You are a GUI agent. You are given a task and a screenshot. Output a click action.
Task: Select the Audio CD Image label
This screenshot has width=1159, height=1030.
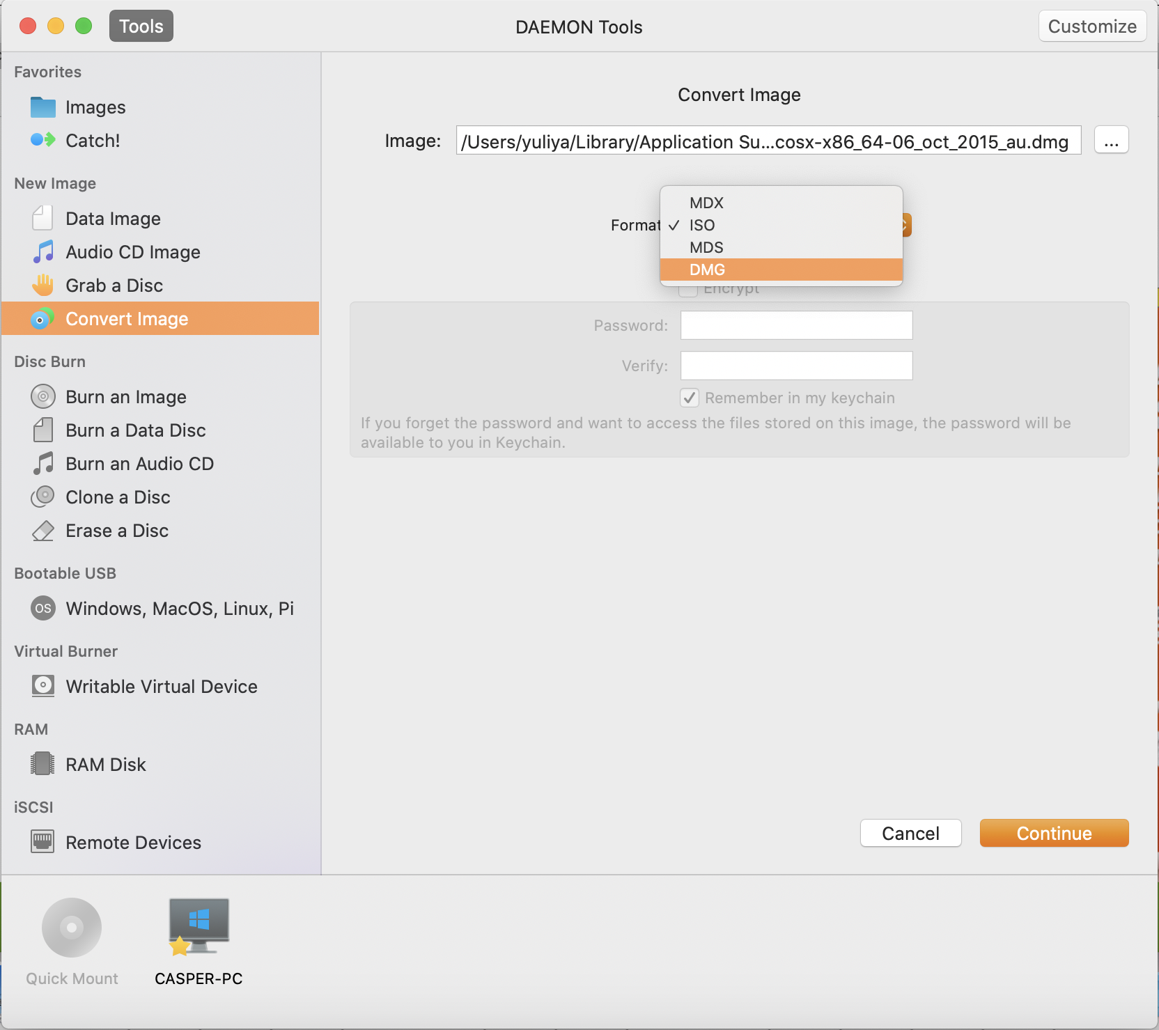click(133, 252)
